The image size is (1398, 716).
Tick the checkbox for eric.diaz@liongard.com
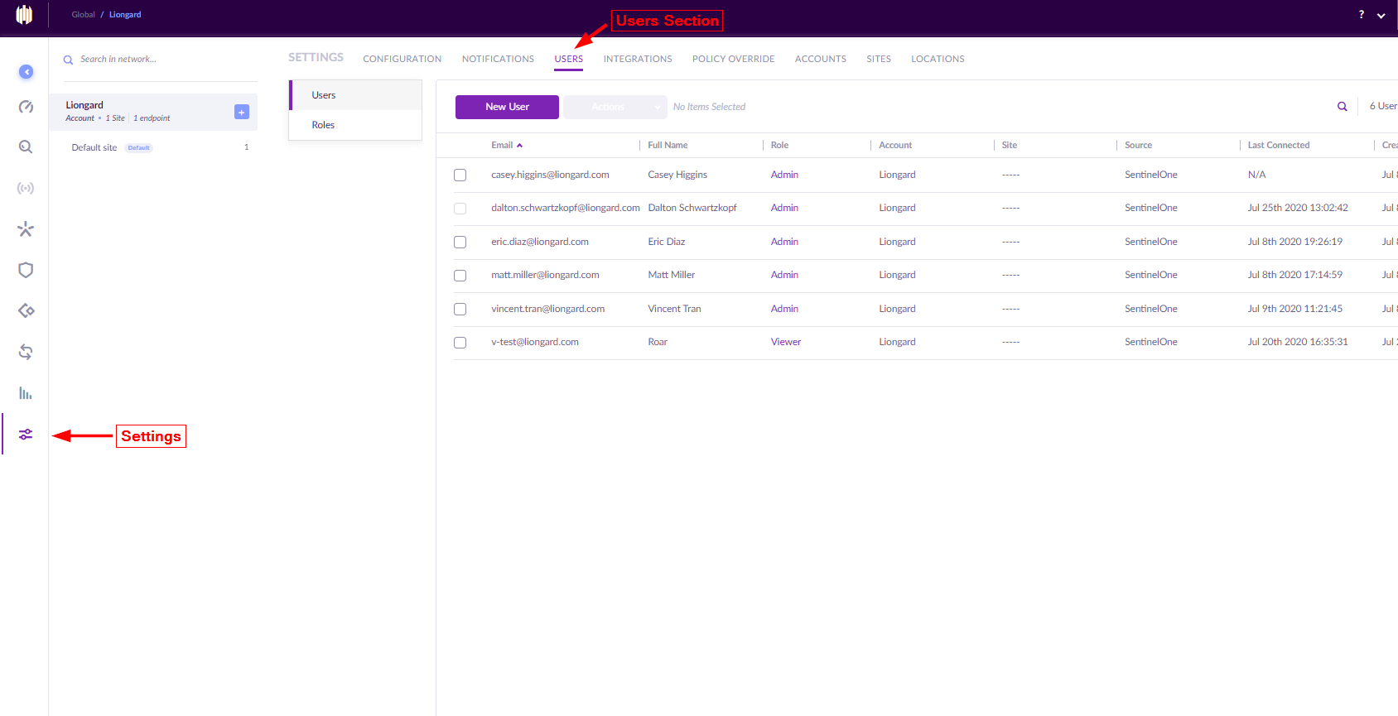(x=460, y=243)
